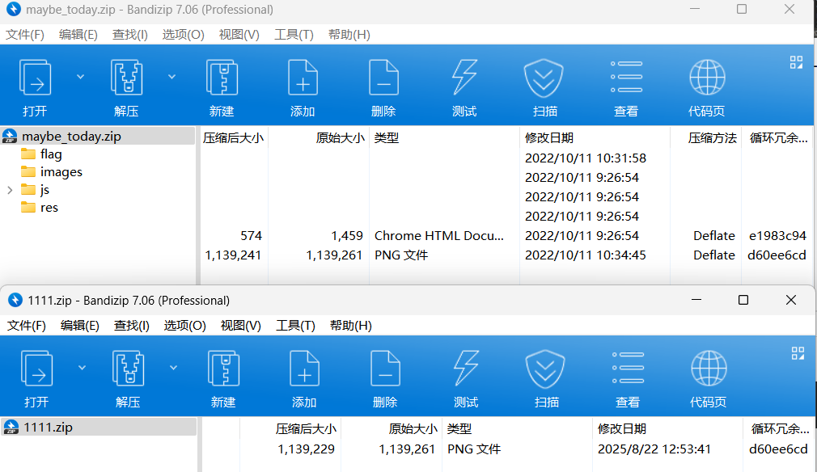Select the flag folder in the tree

click(50, 154)
